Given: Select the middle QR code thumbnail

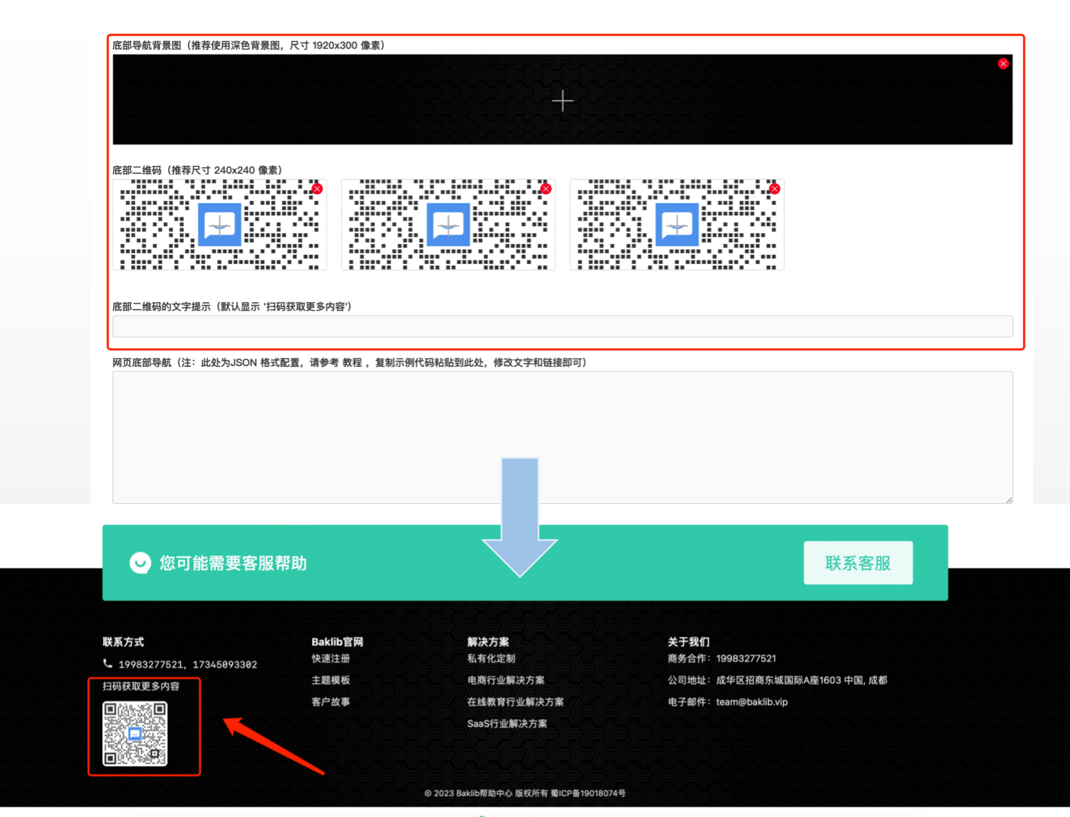Looking at the screenshot, I should [x=448, y=225].
